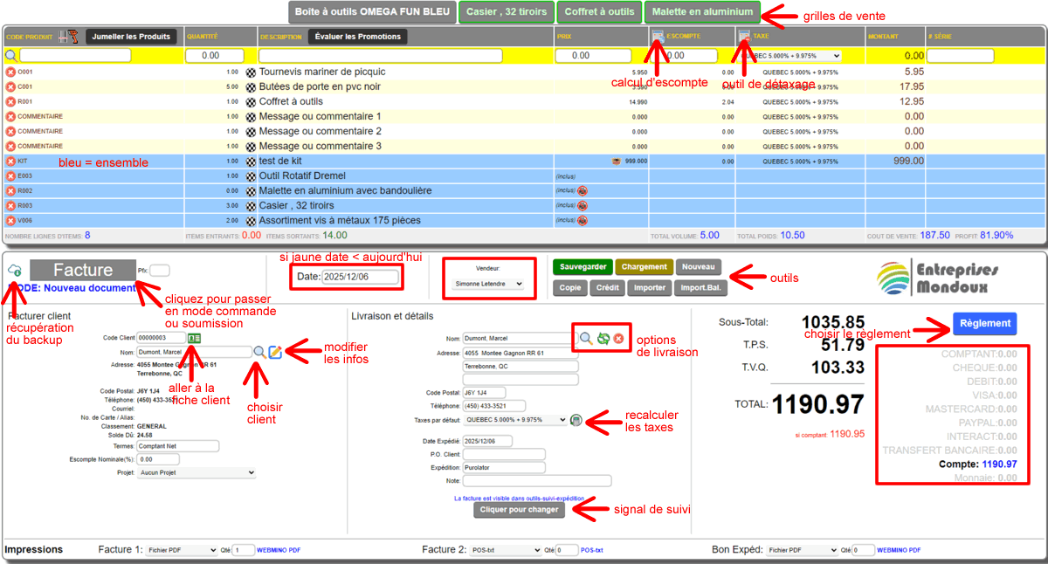This screenshot has height=564, width=1048.
Task: Open the Taxes par défaut dropdown
Action: (x=515, y=420)
